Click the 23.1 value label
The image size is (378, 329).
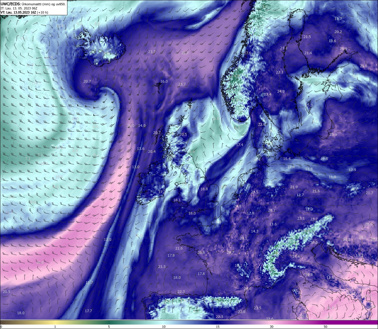click(301, 218)
